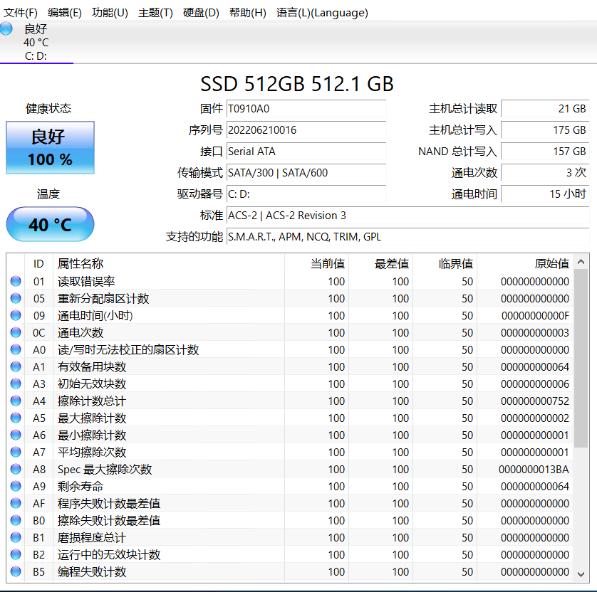
Task: Click the NAND total writes value 157 GB
Action: 545,152
